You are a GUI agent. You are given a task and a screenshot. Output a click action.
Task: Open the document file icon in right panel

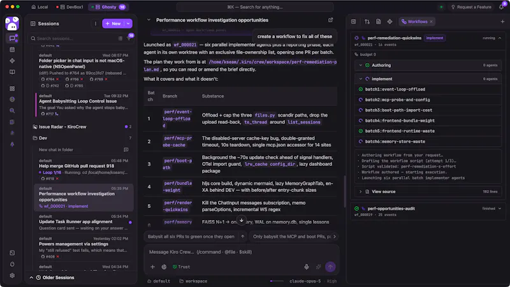click(x=378, y=22)
